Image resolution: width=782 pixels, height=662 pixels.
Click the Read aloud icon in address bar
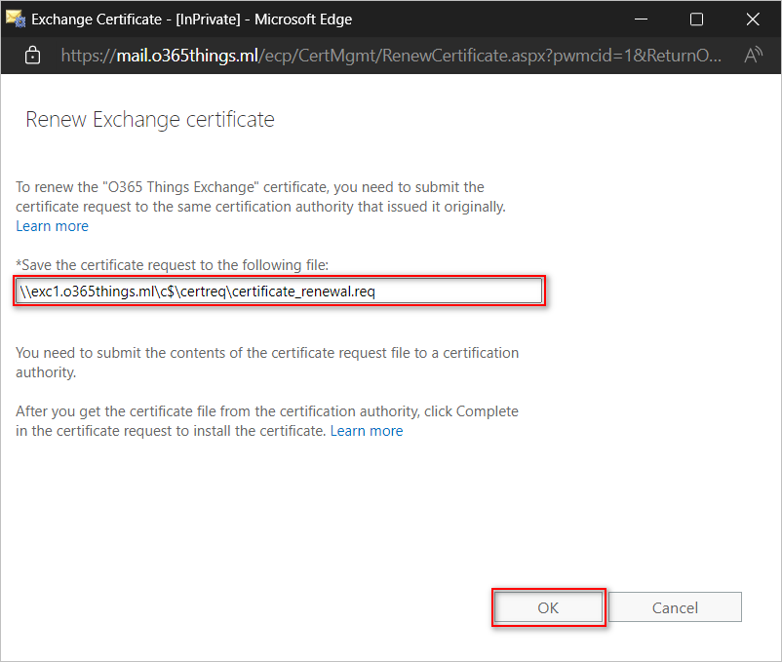point(753,55)
